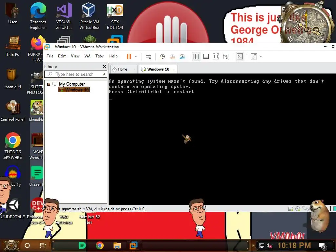Take a snapshot of this virtual machine
The height and width of the screenshot is (252, 336).
coord(162,56)
